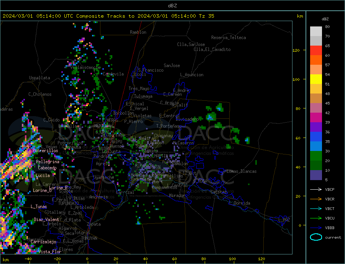Viewport: 345px width, 264px height.
Task: Click the 'C_Chilenos' map label
Action: [40, 94]
